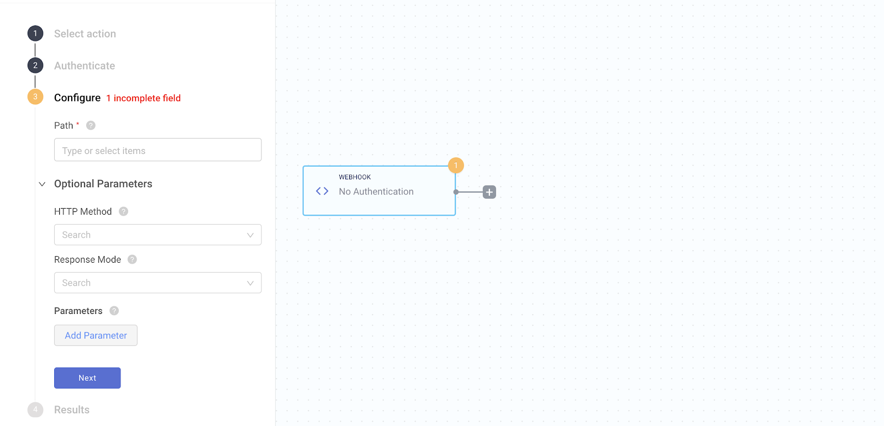The image size is (884, 426).
Task: Open the Response Mode dropdown
Action: [x=157, y=283]
